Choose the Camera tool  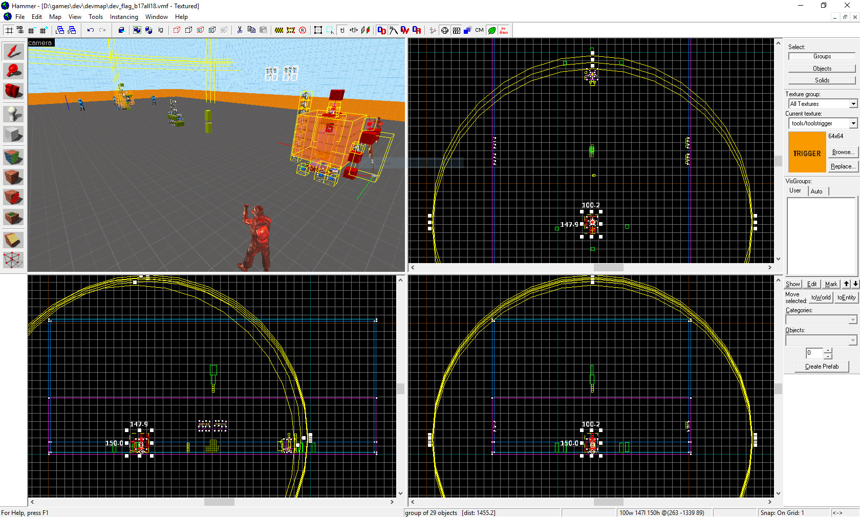[13, 91]
